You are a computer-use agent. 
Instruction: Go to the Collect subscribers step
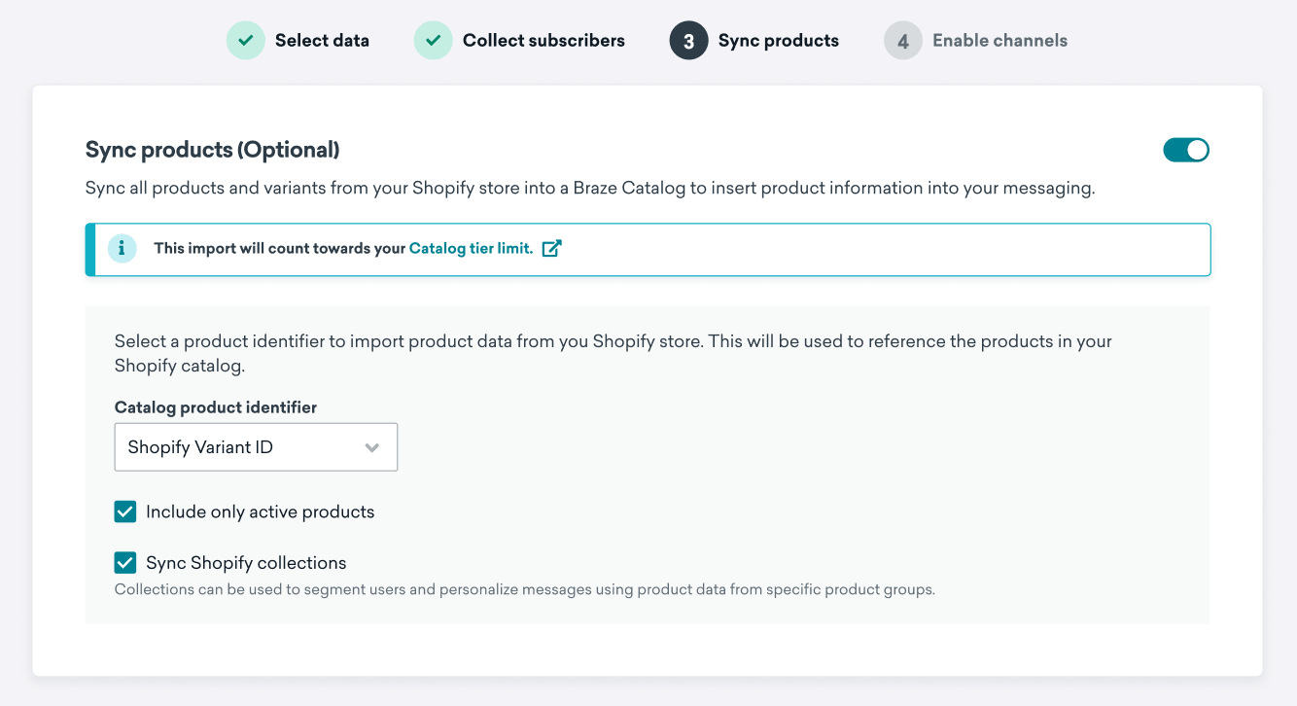coord(543,41)
